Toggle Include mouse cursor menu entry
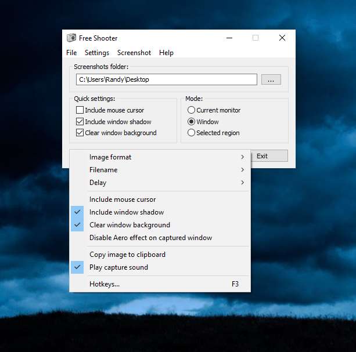Image resolution: width=356 pixels, height=352 pixels. [x=160, y=199]
